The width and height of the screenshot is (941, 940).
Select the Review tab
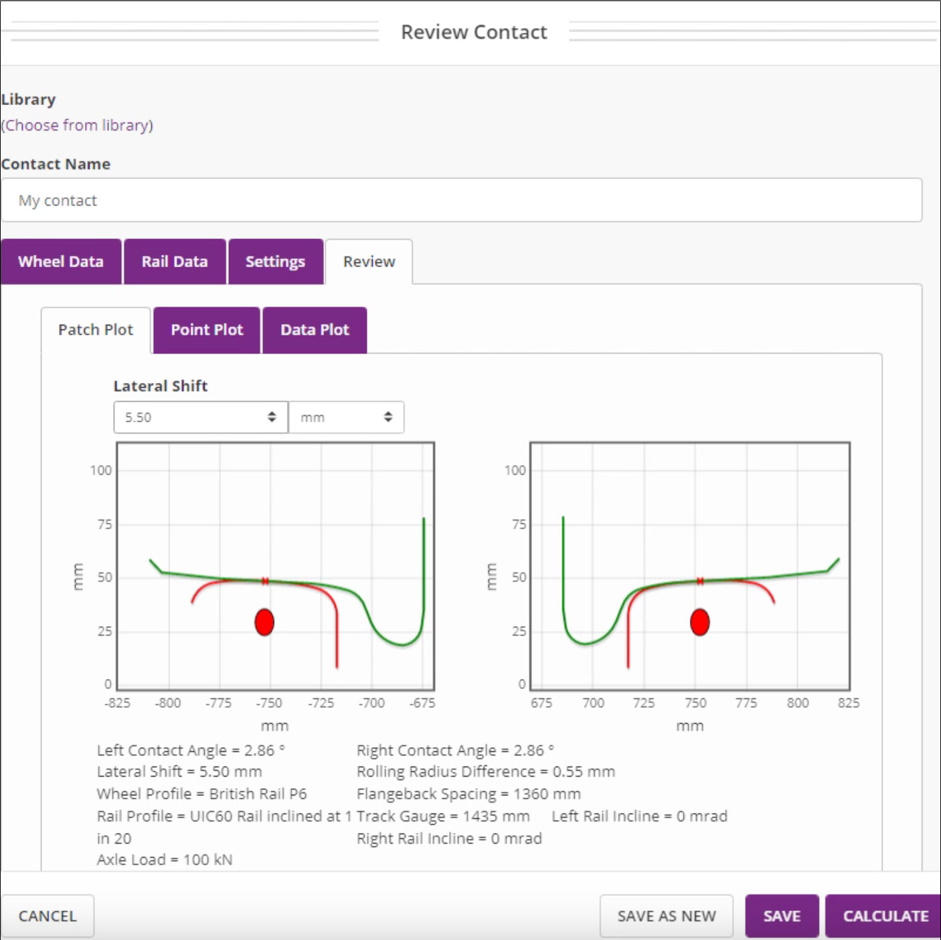coord(369,262)
